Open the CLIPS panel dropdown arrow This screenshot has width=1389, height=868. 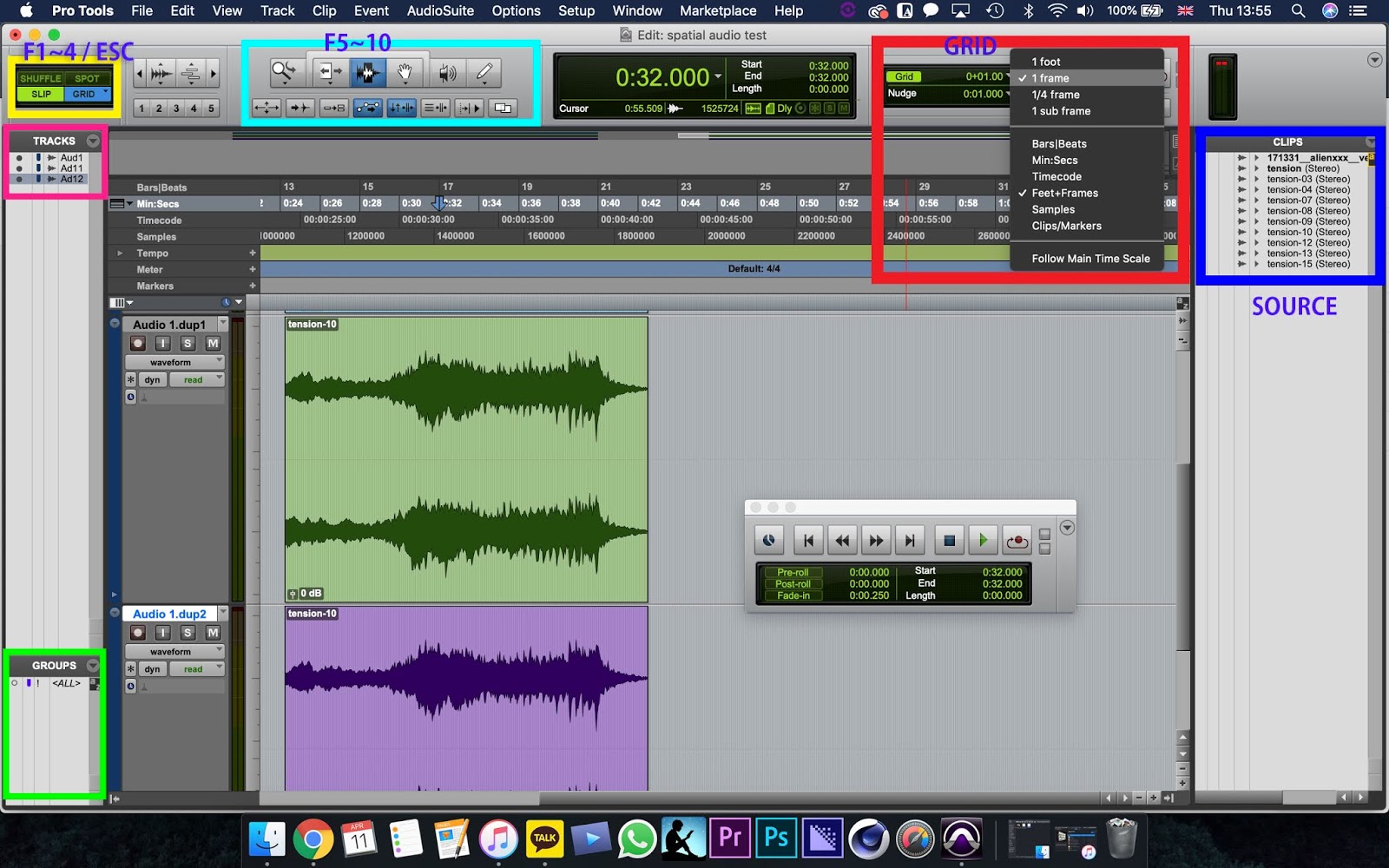(x=1371, y=141)
